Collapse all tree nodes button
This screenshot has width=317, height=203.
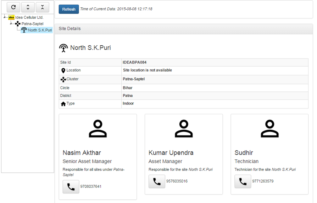pyautogui.click(x=43, y=7)
